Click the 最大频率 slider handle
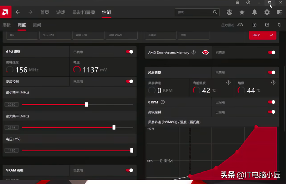The height and width of the screenshot is (184, 286). click(114, 127)
